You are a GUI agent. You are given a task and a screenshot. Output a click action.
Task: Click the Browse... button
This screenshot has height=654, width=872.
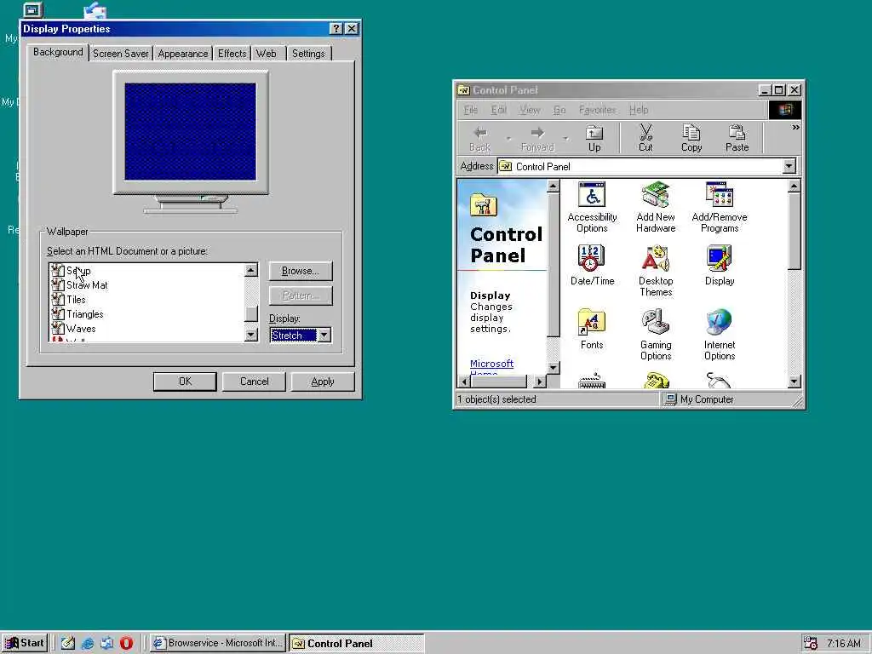tap(301, 271)
